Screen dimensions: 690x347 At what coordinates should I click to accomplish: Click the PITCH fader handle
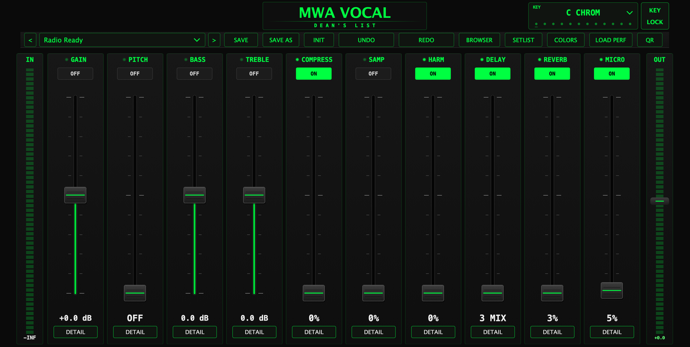135,293
